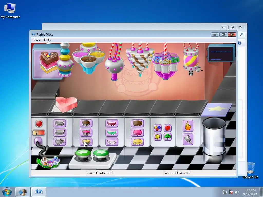Choose the vanilla yellow batter flavor
Image resolution: width=263 pixels, height=197 pixels.
tap(86, 142)
